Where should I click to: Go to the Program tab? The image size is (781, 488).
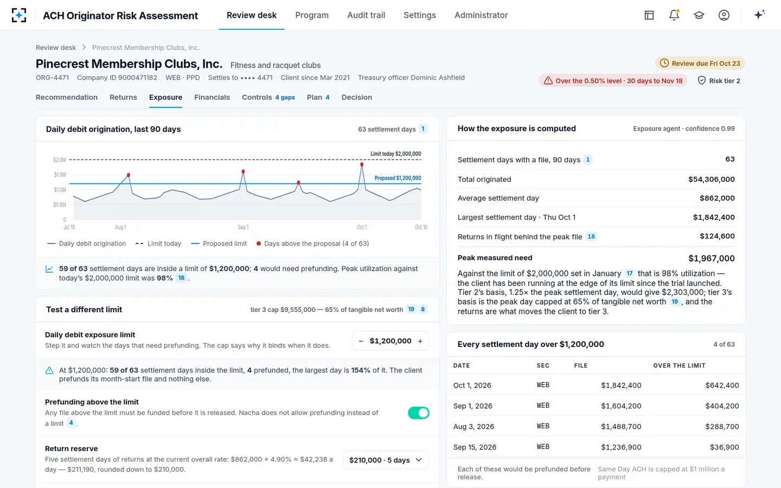[312, 15]
